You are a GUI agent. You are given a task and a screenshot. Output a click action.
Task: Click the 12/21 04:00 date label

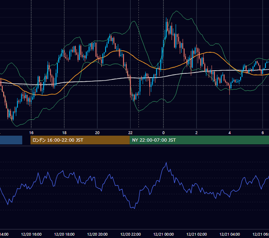tap(229, 234)
